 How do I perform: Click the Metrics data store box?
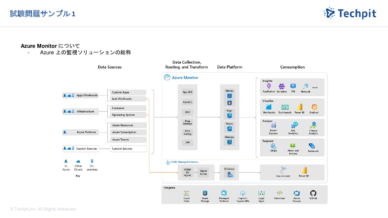[x=229, y=98]
